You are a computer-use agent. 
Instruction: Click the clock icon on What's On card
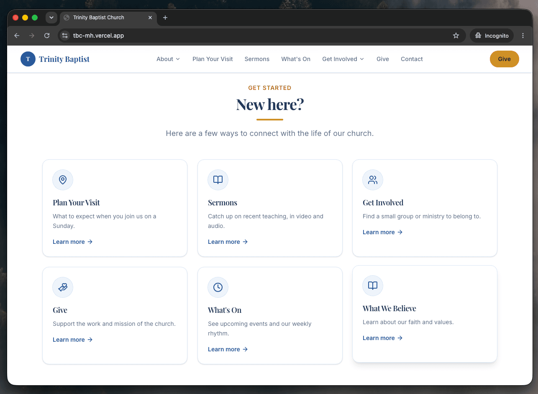click(218, 287)
